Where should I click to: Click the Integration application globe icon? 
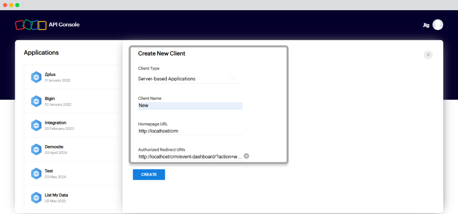pos(36,125)
